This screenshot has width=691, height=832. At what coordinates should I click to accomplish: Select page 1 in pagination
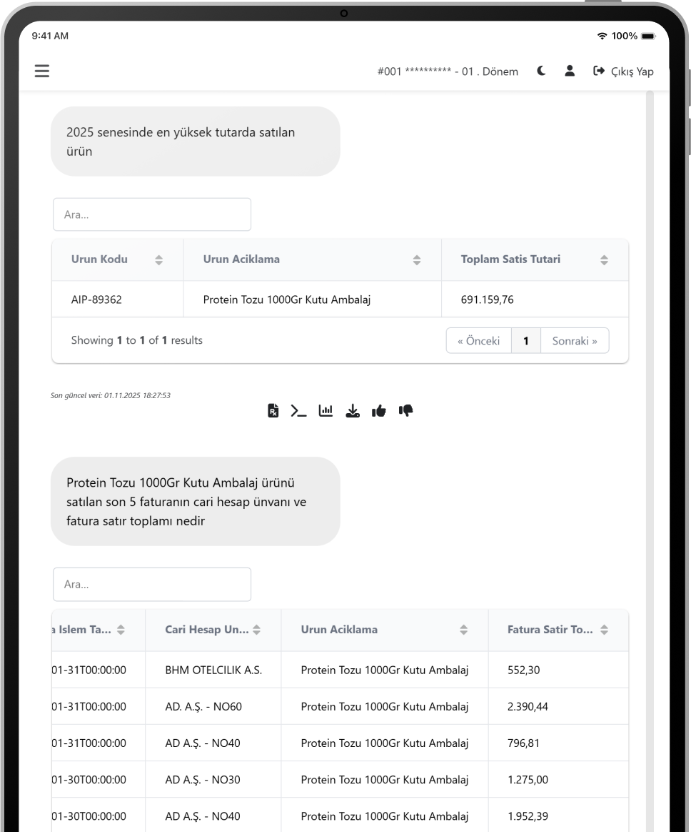pyautogui.click(x=526, y=341)
